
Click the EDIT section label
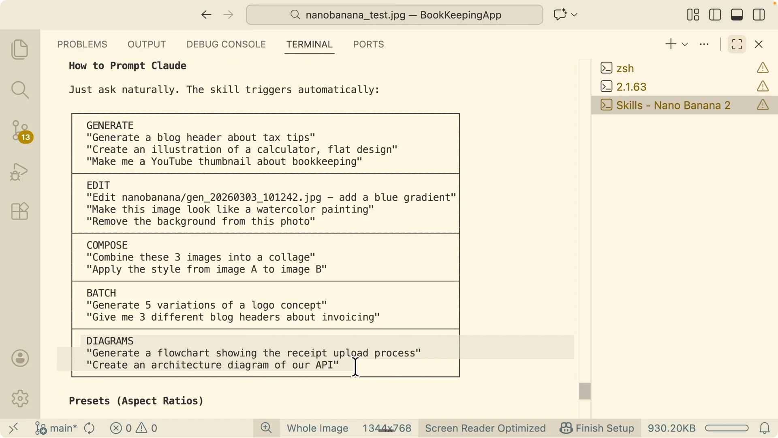point(98,185)
